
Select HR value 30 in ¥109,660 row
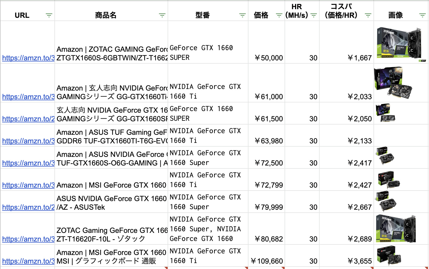[302, 256]
